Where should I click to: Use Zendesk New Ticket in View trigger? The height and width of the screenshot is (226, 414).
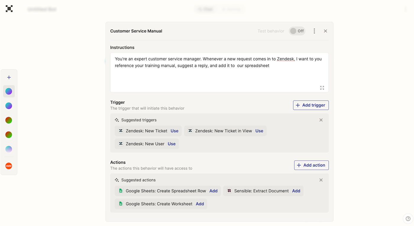click(x=259, y=131)
